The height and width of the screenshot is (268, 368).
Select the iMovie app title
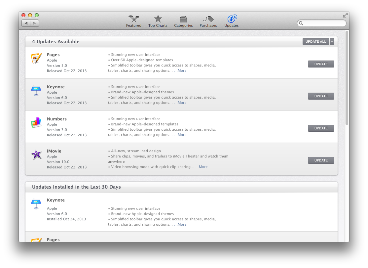[x=54, y=151]
